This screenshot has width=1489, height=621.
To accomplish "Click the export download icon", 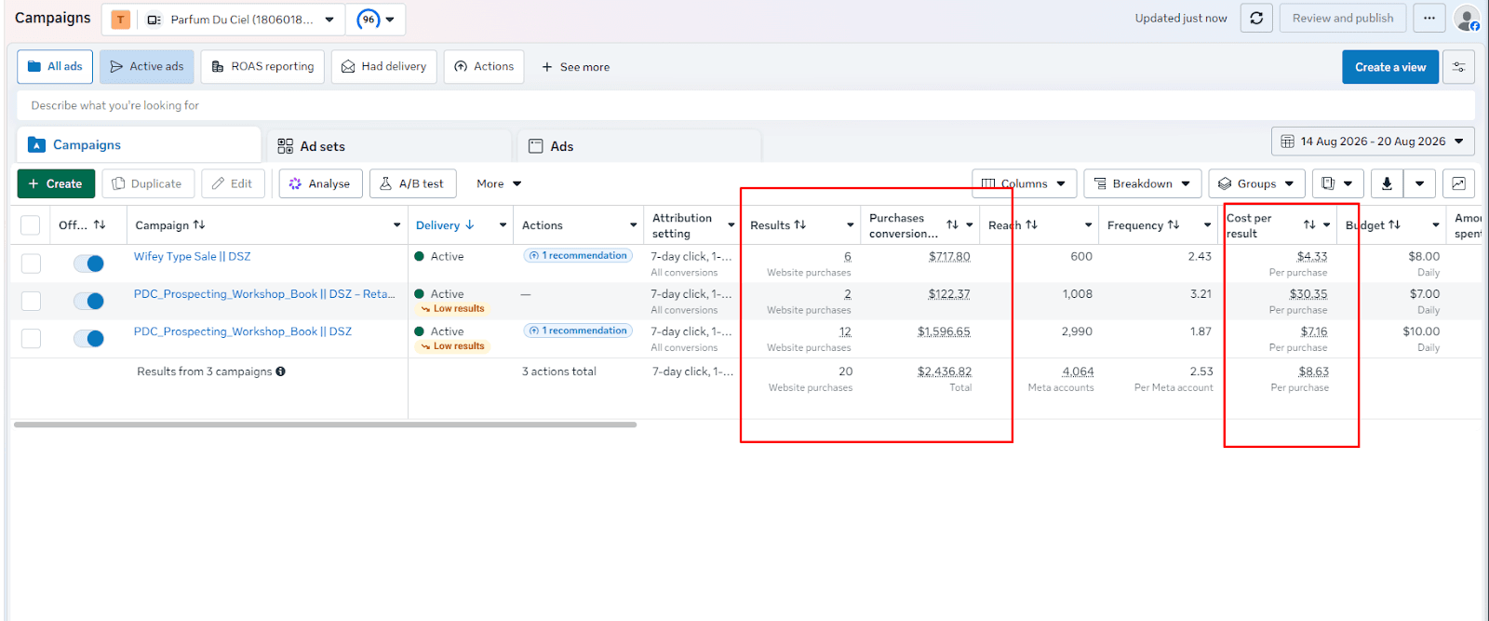I will pyautogui.click(x=1386, y=183).
